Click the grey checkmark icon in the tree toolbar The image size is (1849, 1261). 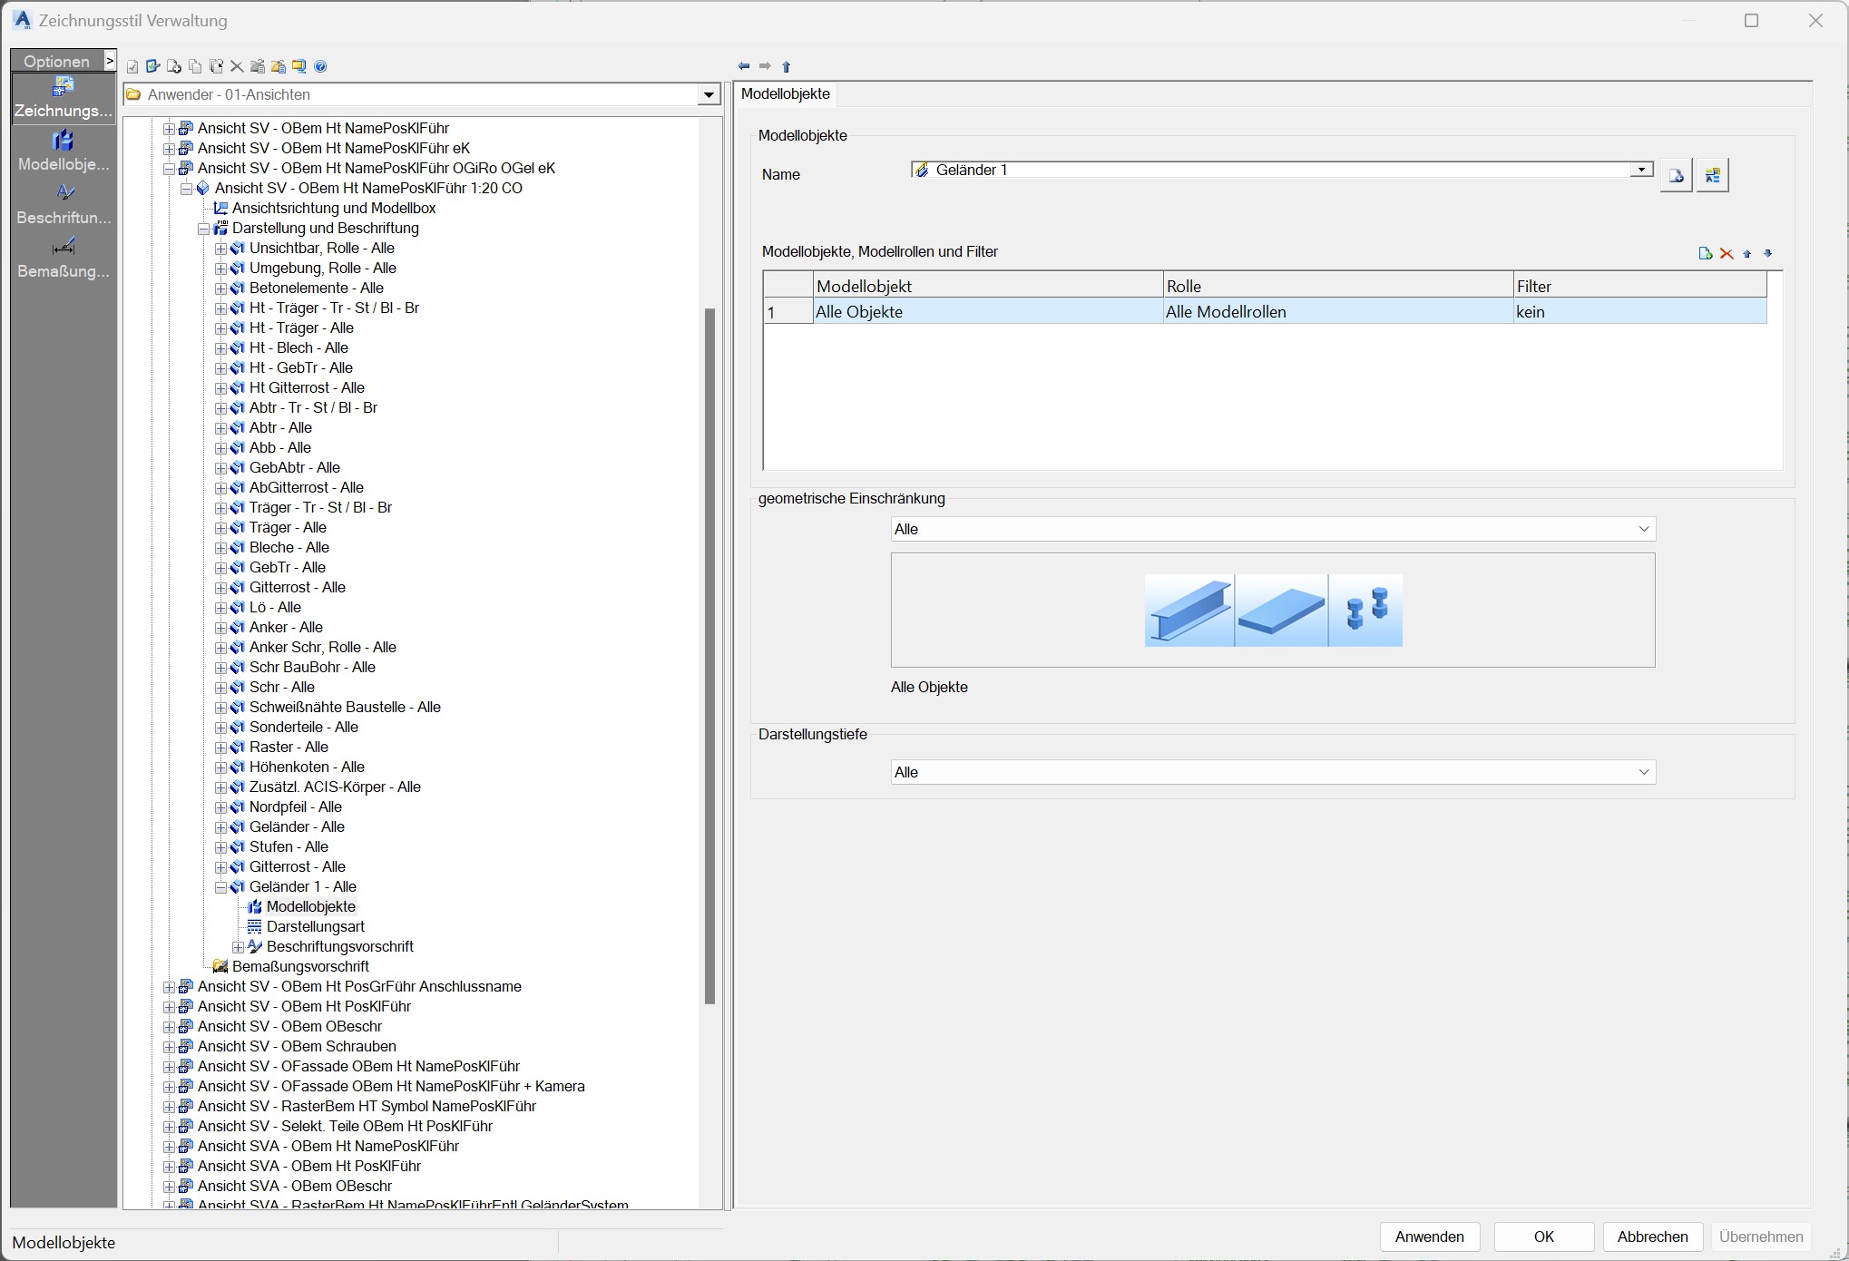[132, 66]
